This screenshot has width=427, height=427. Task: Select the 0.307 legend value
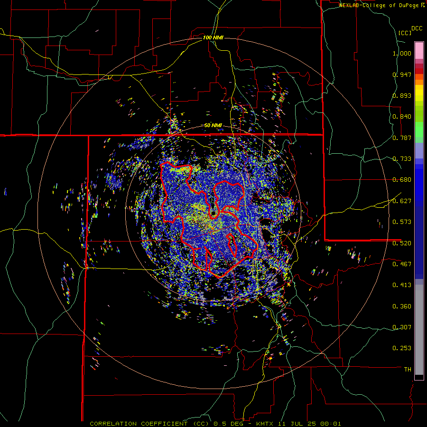pos(402,327)
